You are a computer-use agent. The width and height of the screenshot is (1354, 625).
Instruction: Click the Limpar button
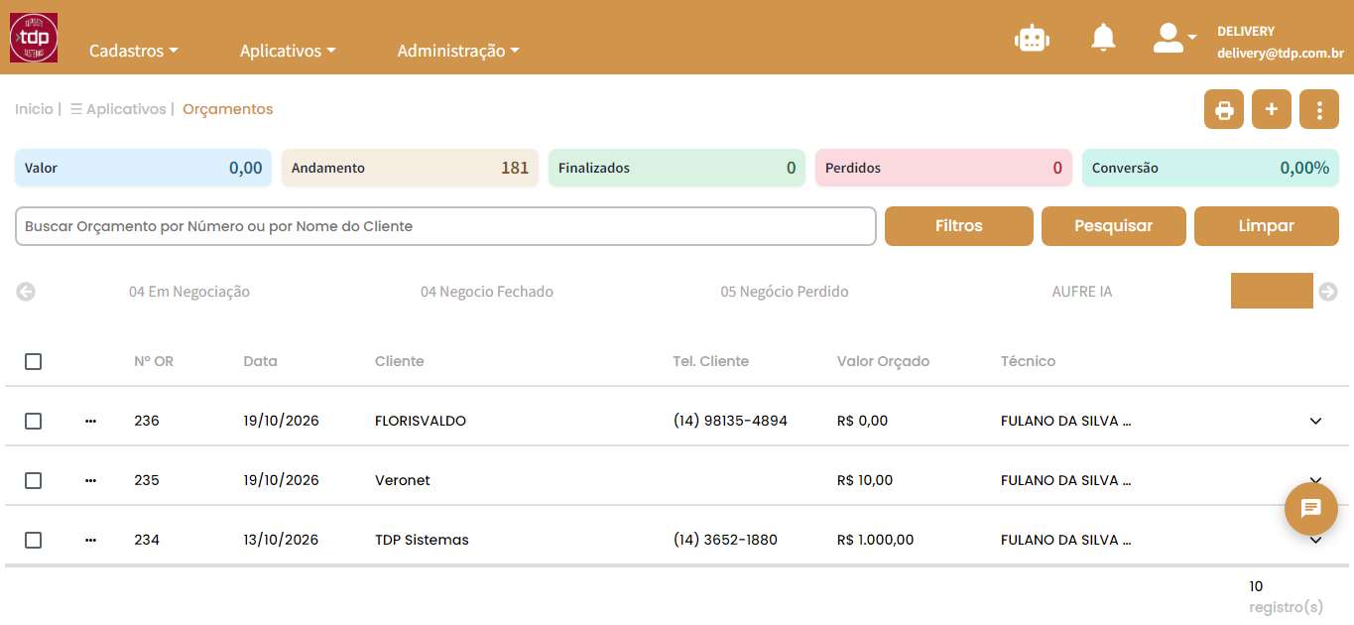click(x=1267, y=226)
